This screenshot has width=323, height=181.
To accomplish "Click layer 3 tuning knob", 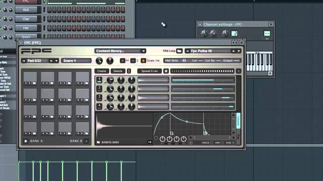I will pos(131,98).
